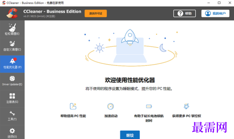Minimize the CCleaner window

[x=209, y=3]
